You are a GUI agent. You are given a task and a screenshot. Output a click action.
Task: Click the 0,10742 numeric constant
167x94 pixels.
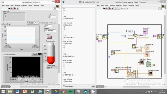tap(139, 51)
